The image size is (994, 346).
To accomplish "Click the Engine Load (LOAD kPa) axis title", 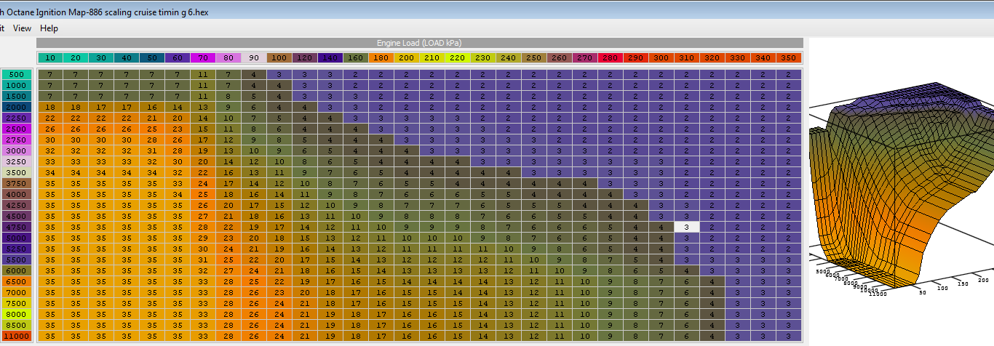I will (420, 43).
